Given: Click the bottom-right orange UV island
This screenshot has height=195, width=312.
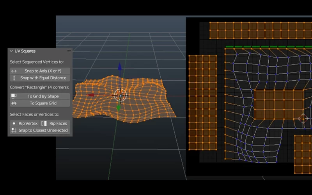Looking at the screenshot, I should (x=303, y=154).
